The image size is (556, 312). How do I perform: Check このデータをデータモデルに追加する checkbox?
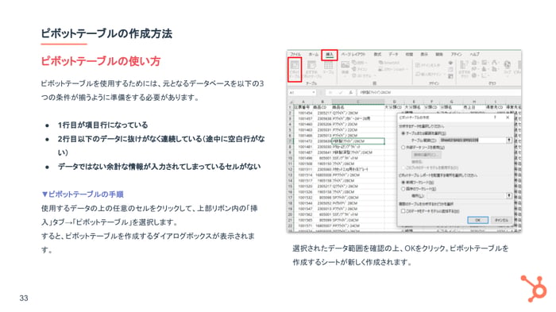[x=403, y=211]
